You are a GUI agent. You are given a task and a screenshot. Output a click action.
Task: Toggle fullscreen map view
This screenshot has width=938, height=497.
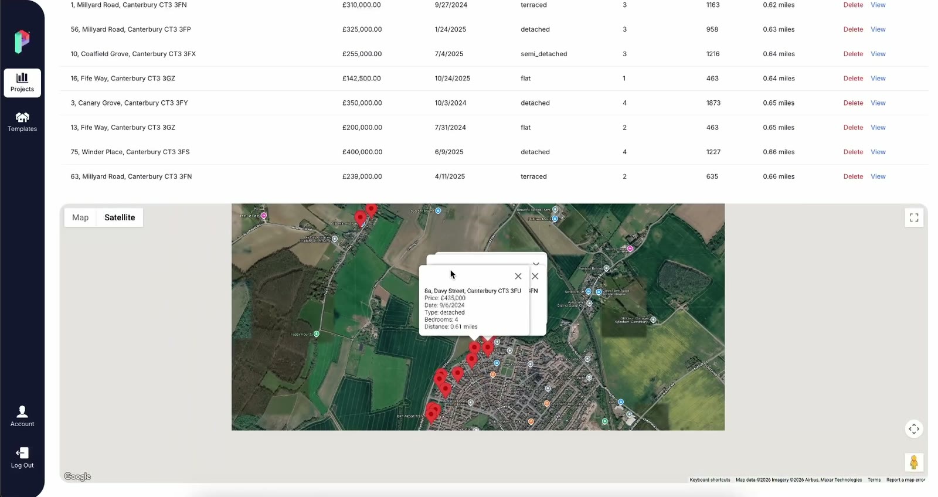coord(914,217)
